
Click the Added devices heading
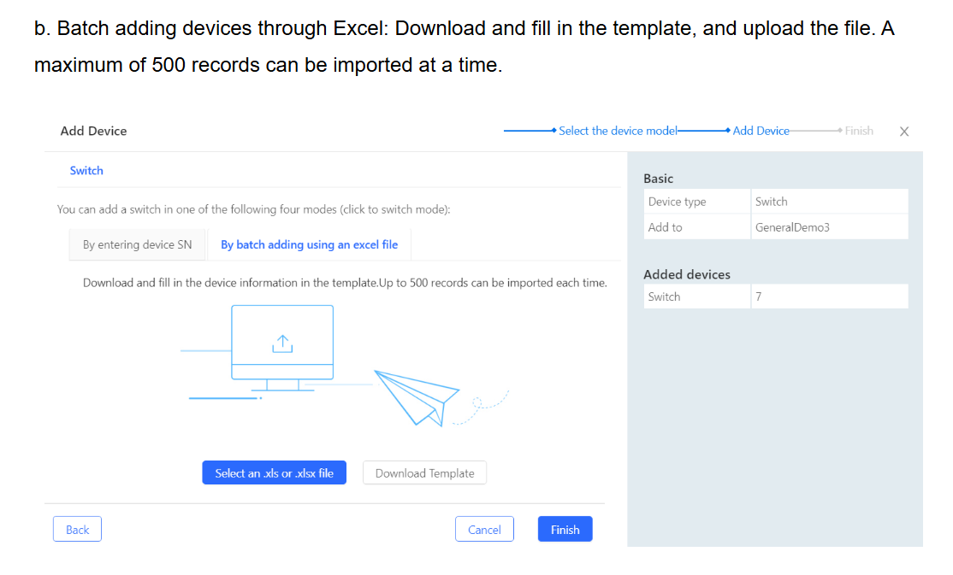(x=686, y=274)
